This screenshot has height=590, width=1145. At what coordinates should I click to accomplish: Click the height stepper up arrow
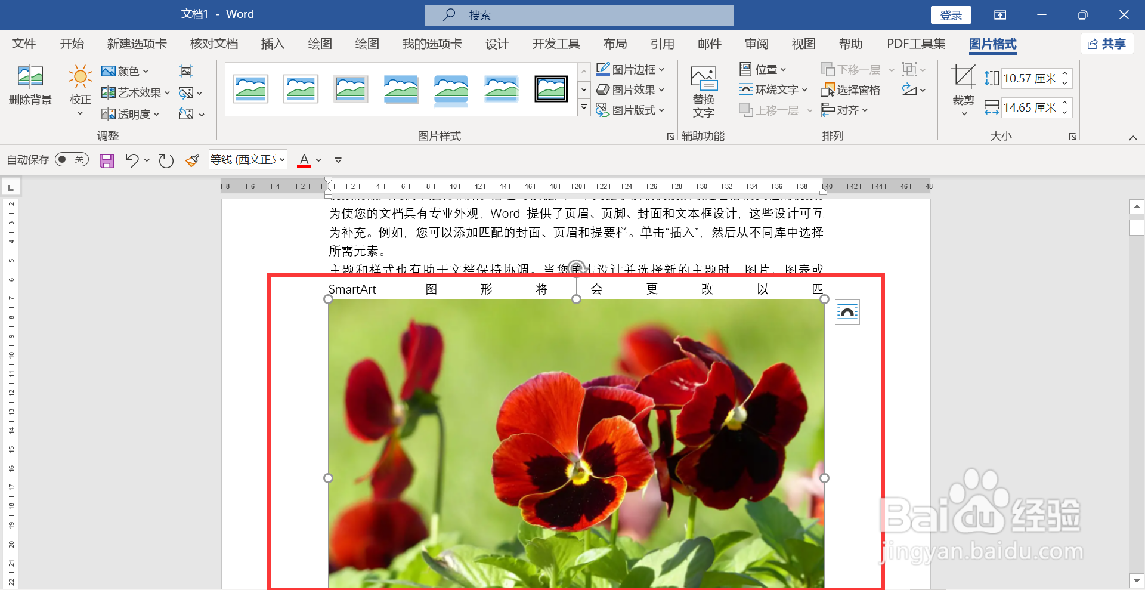click(x=1065, y=73)
